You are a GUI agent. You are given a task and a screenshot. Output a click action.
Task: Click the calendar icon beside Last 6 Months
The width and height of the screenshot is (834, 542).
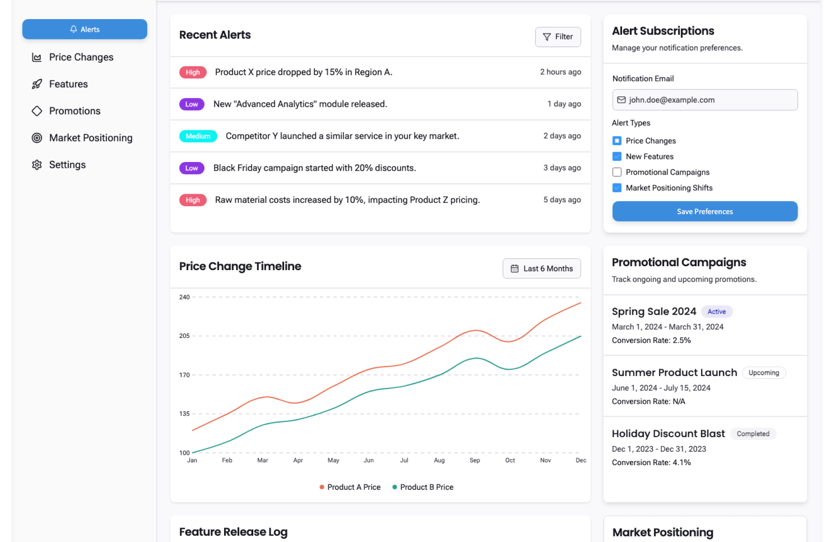(x=514, y=269)
